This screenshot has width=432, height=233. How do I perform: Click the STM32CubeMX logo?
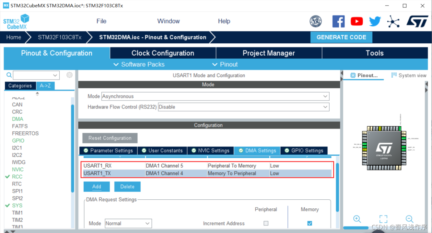[16, 22]
